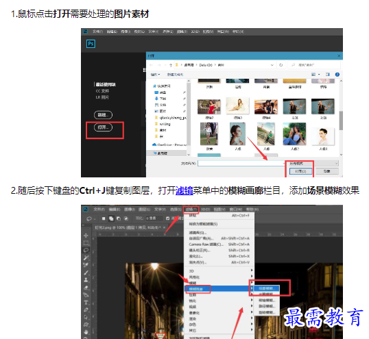Click the 新建... button on the start screen
The height and width of the screenshot is (339, 369).
point(103,115)
